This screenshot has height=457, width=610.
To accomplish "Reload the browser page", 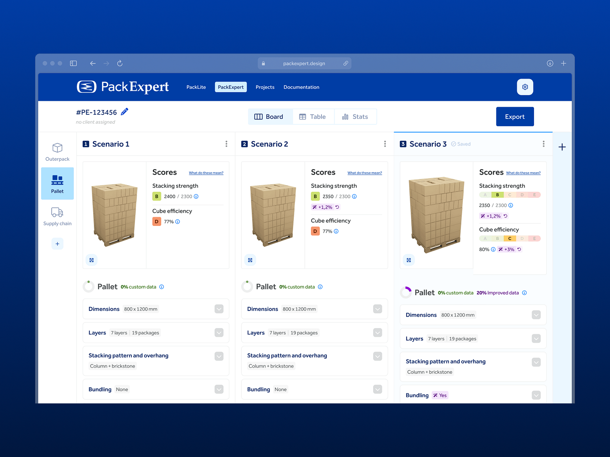I will pos(120,63).
